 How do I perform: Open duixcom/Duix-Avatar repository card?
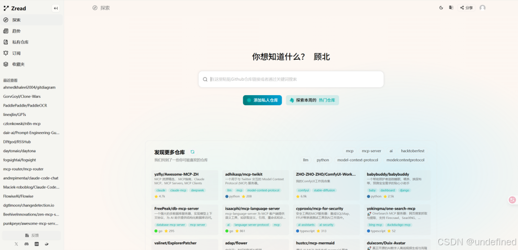point(398,244)
